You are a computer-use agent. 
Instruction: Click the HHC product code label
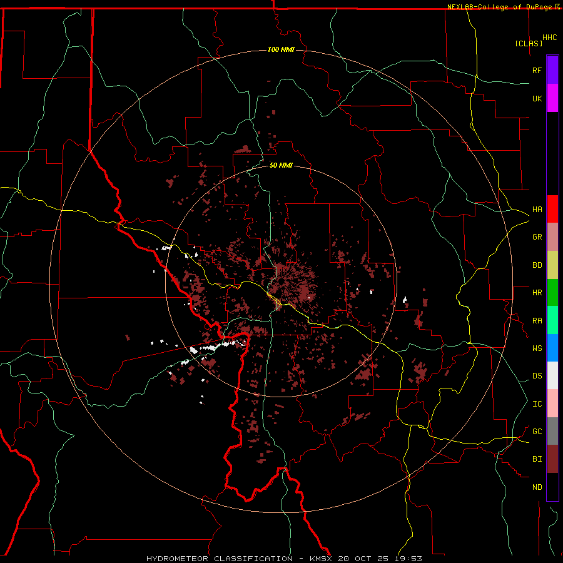(x=549, y=38)
